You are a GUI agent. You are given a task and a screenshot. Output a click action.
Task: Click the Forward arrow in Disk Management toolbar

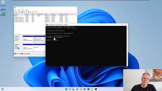click(x=17, y=12)
